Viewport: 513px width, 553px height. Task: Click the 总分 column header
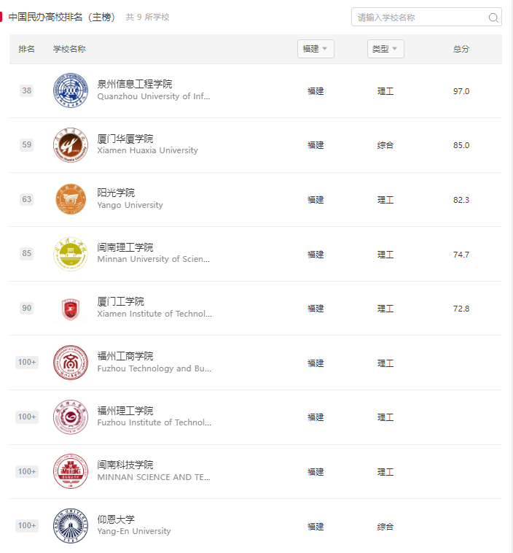coord(461,49)
